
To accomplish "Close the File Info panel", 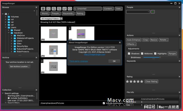I will [180, 92].
